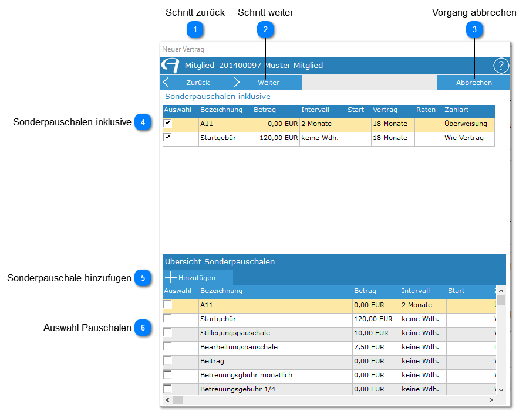Uncheck A11 in Sonderpauschalen inklusive
The image size is (526, 412).
tap(167, 123)
